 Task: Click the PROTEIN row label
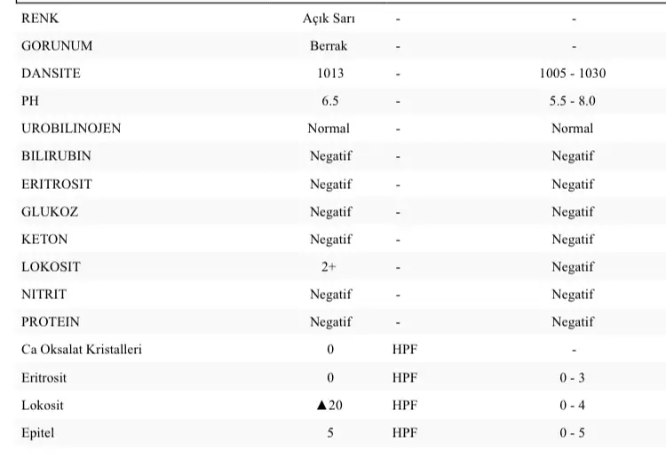pos(50,322)
